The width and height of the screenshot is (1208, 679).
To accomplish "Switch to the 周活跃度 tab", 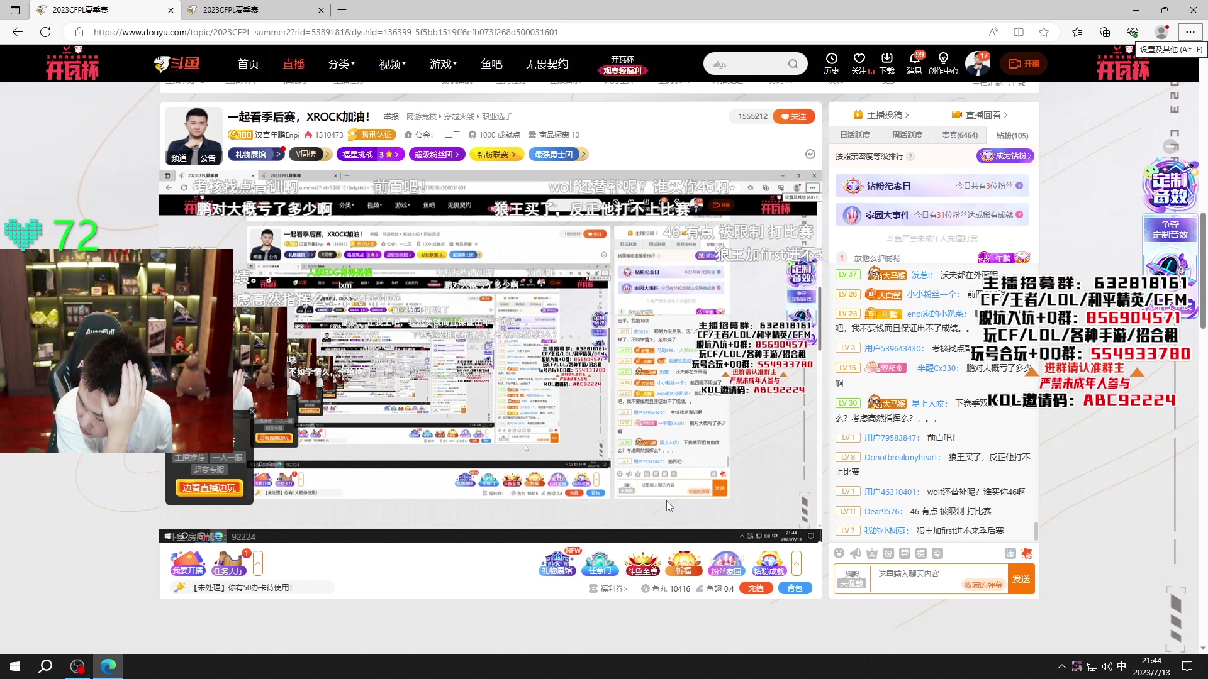I will (x=907, y=135).
